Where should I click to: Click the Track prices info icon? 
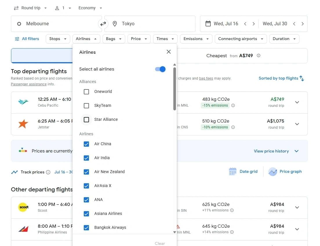tap(48, 172)
